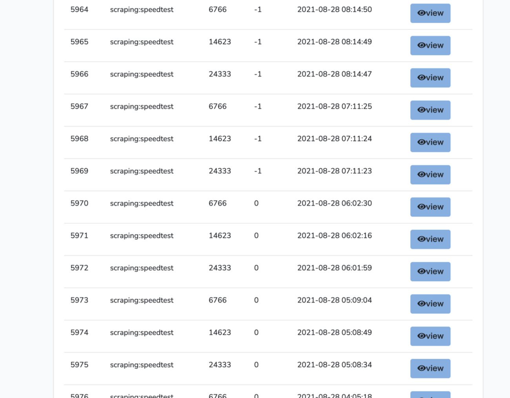Viewport: 510px width, 398px height.
Task: Click the view button for row 5964
Action: coord(430,13)
